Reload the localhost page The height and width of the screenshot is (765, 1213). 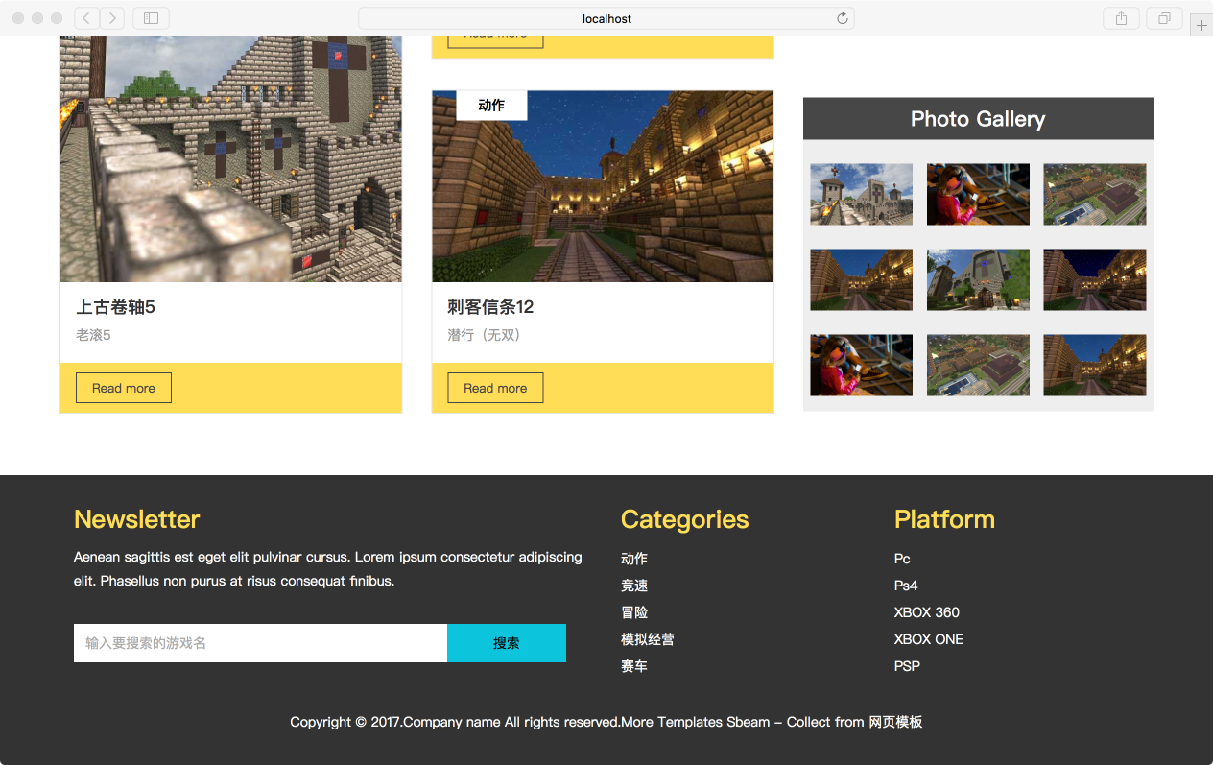coord(843,18)
